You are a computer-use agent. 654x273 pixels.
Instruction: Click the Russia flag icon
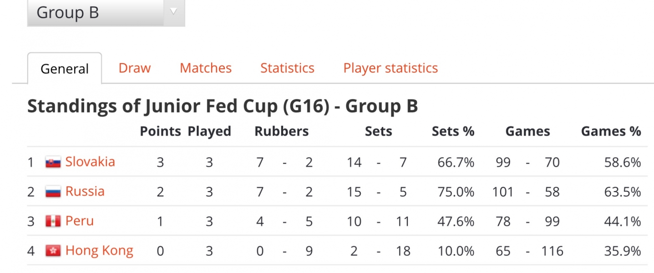pos(53,192)
